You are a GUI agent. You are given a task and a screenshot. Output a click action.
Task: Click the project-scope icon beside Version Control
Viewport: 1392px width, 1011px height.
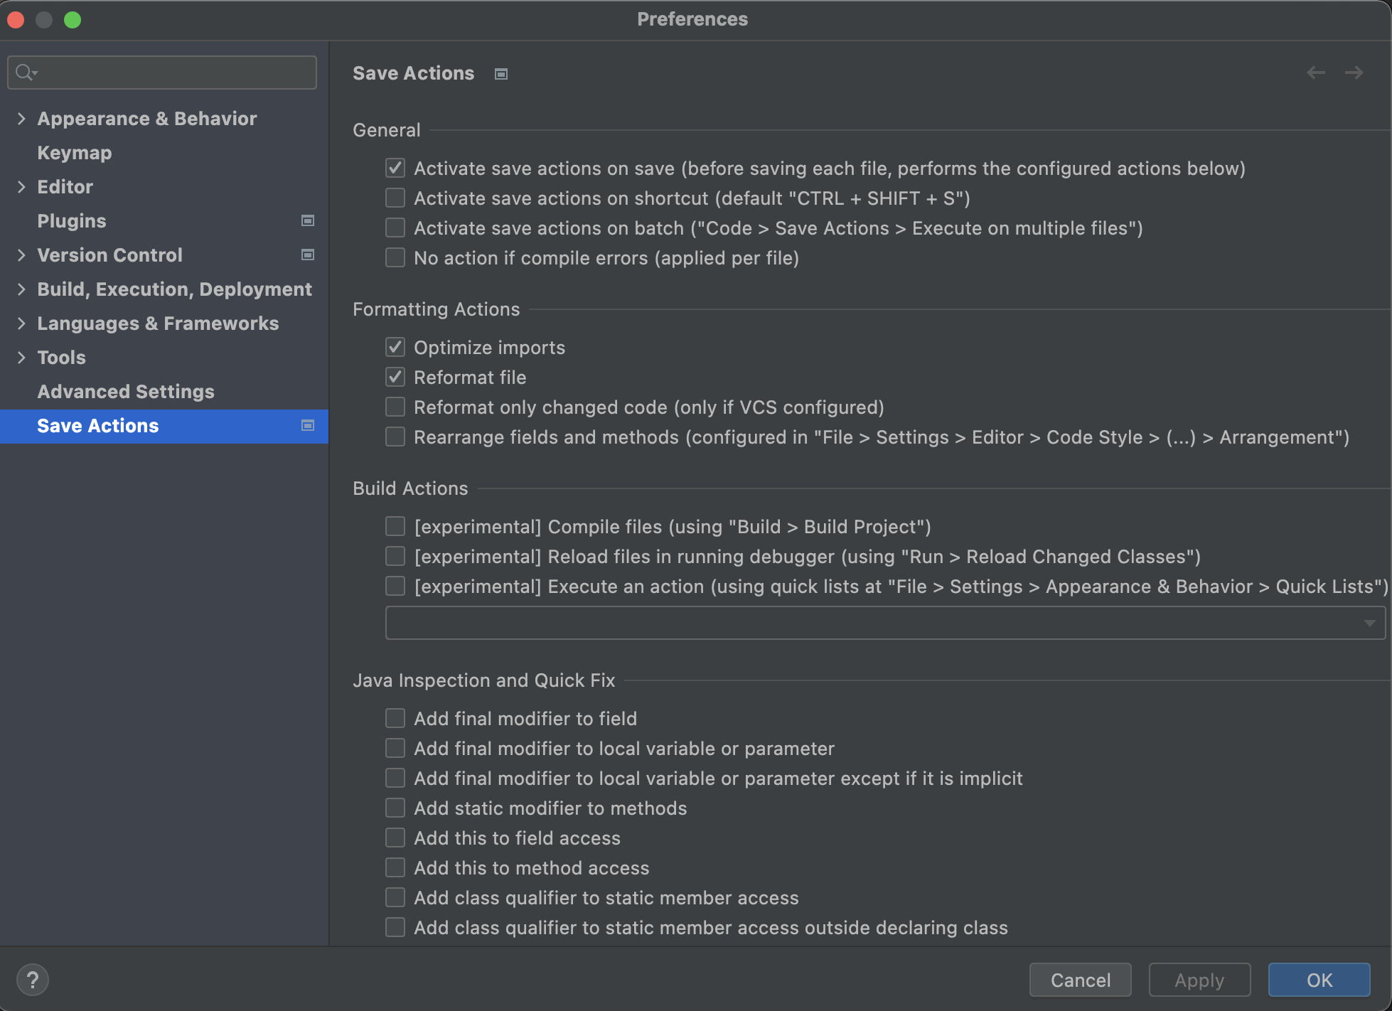308,255
